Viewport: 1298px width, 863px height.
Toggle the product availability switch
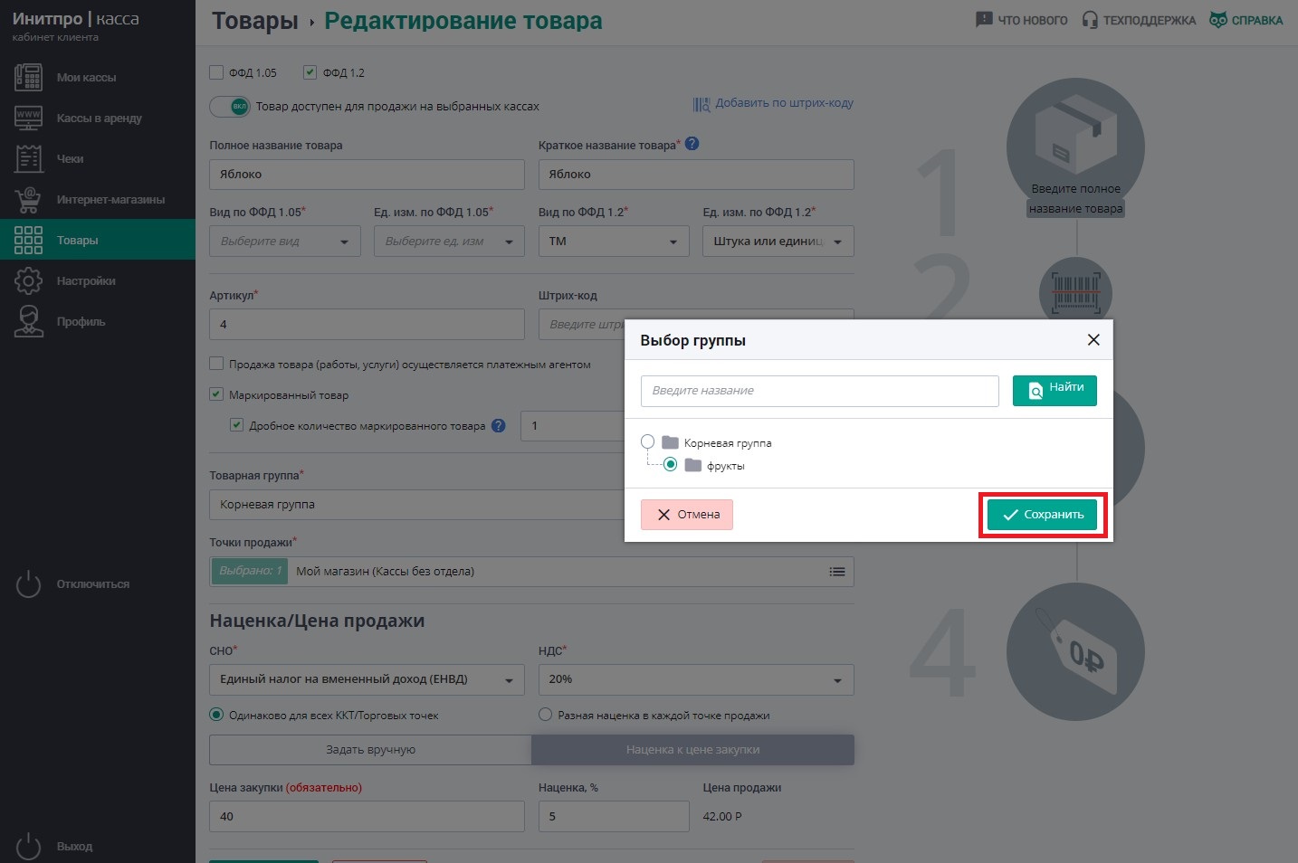[230, 106]
